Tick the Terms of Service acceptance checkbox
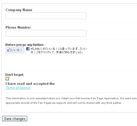This screenshot has width=137, height=126. (7, 79)
